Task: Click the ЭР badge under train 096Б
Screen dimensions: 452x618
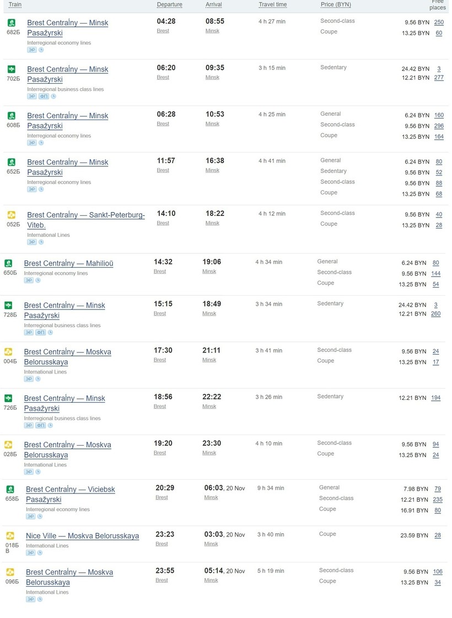Action: (31, 599)
